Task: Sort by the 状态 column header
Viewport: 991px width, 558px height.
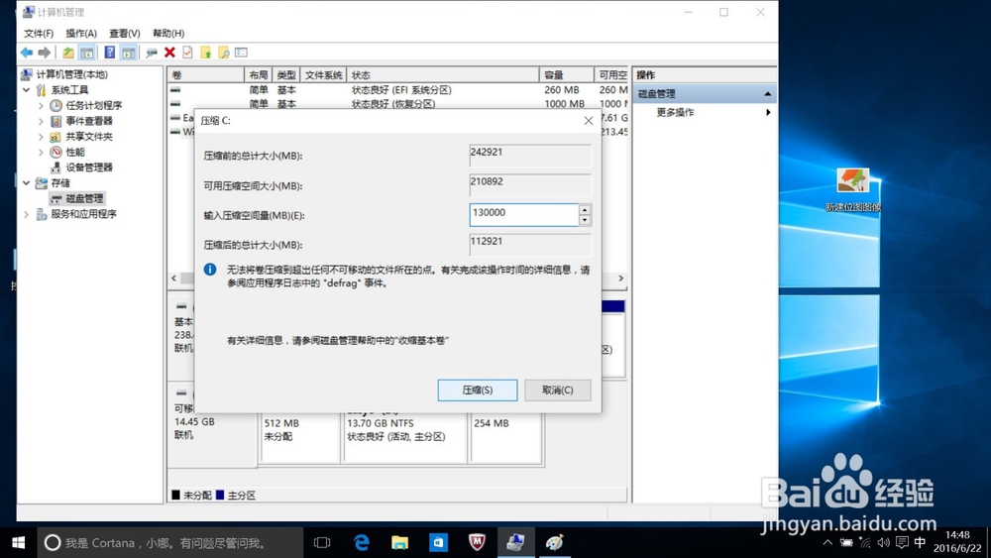Action: tap(443, 75)
